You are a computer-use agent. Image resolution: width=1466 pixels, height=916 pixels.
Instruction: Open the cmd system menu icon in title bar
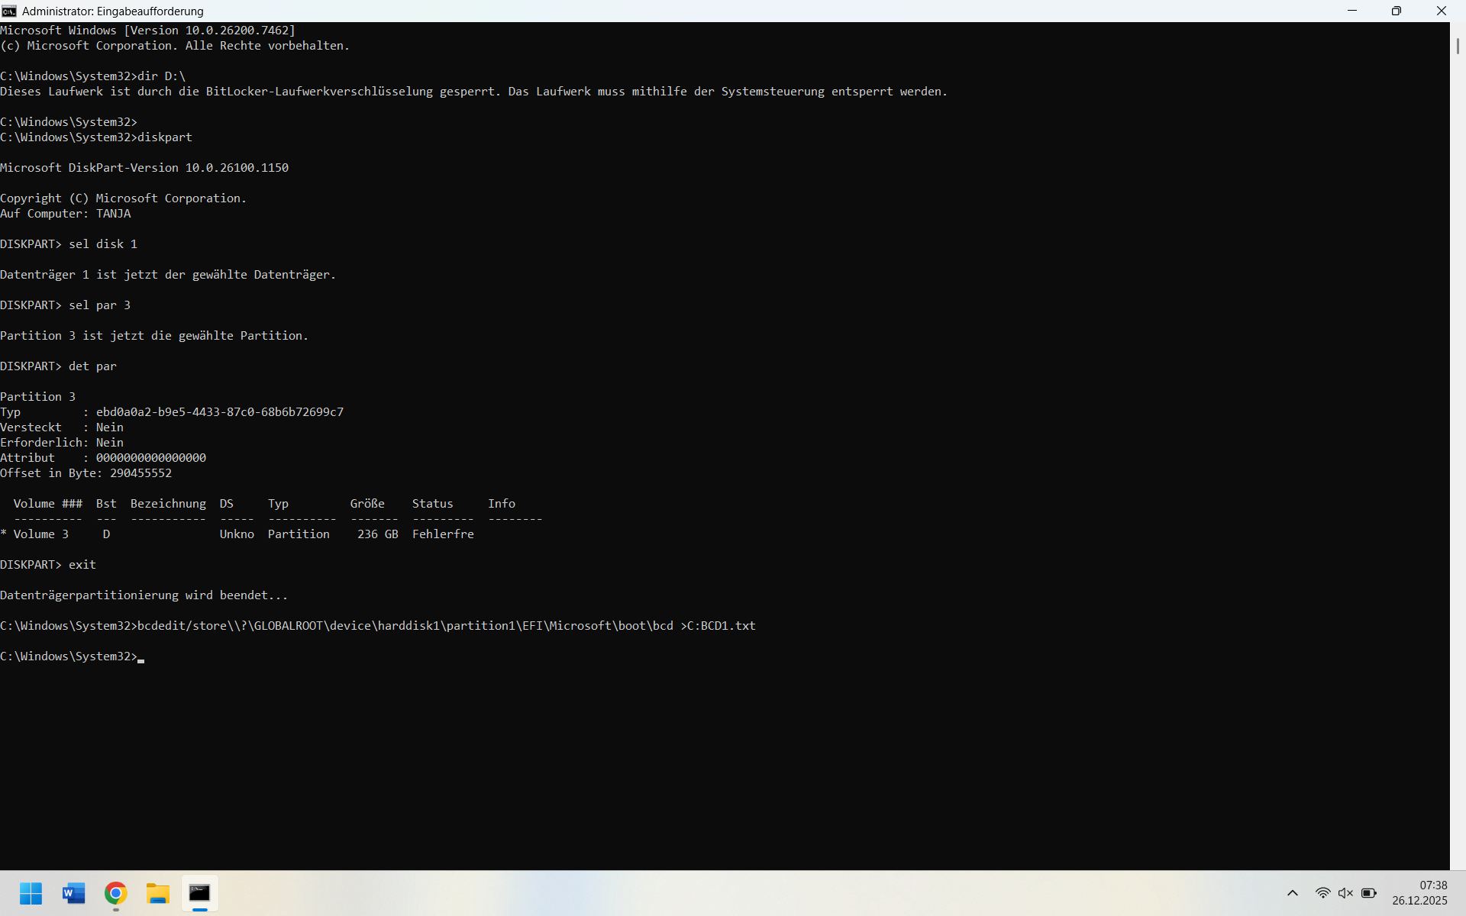(x=9, y=11)
